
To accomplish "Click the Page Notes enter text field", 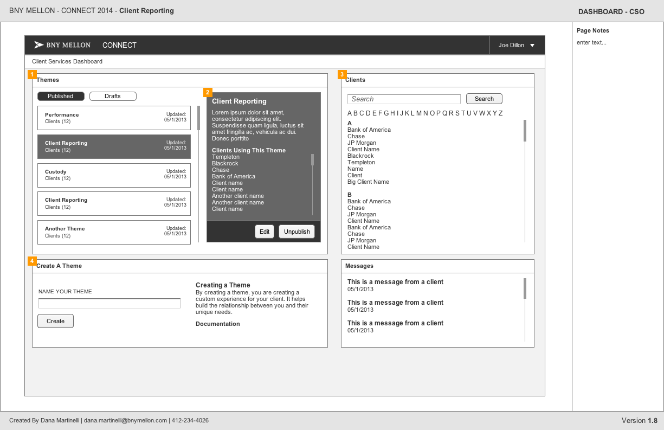I will click(x=591, y=43).
